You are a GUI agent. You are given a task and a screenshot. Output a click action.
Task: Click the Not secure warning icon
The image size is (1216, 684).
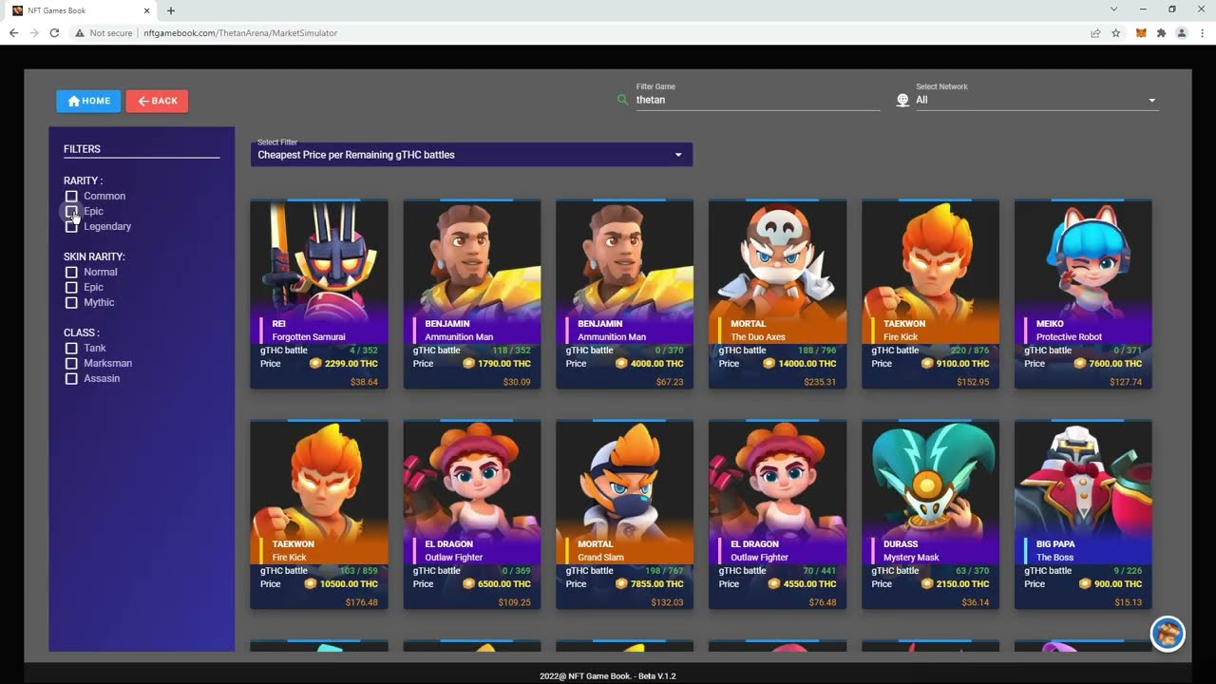click(80, 32)
